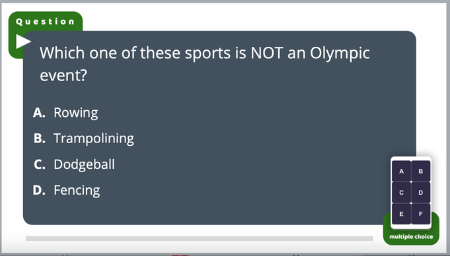Select the green Question badge label
450x256 pixels.
[45, 22]
